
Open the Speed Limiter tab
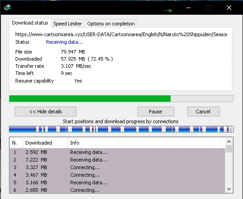click(x=67, y=24)
